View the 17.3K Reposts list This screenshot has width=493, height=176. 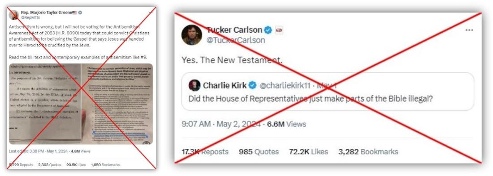205,152
